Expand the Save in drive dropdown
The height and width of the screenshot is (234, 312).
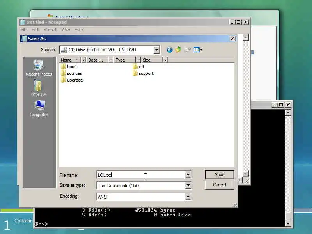click(157, 50)
